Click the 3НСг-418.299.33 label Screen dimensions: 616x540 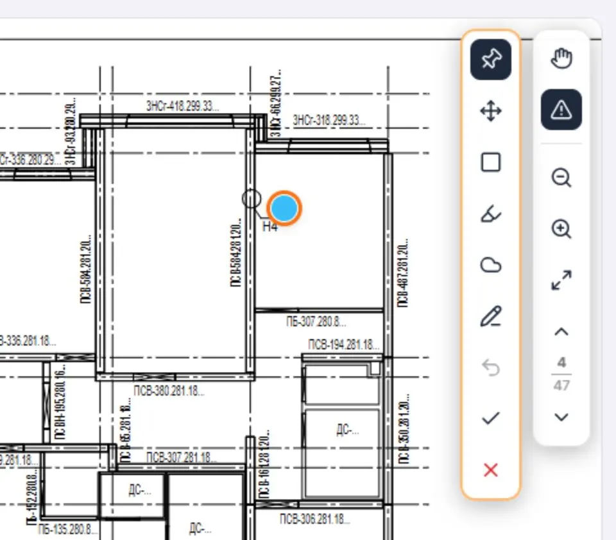coord(183,106)
